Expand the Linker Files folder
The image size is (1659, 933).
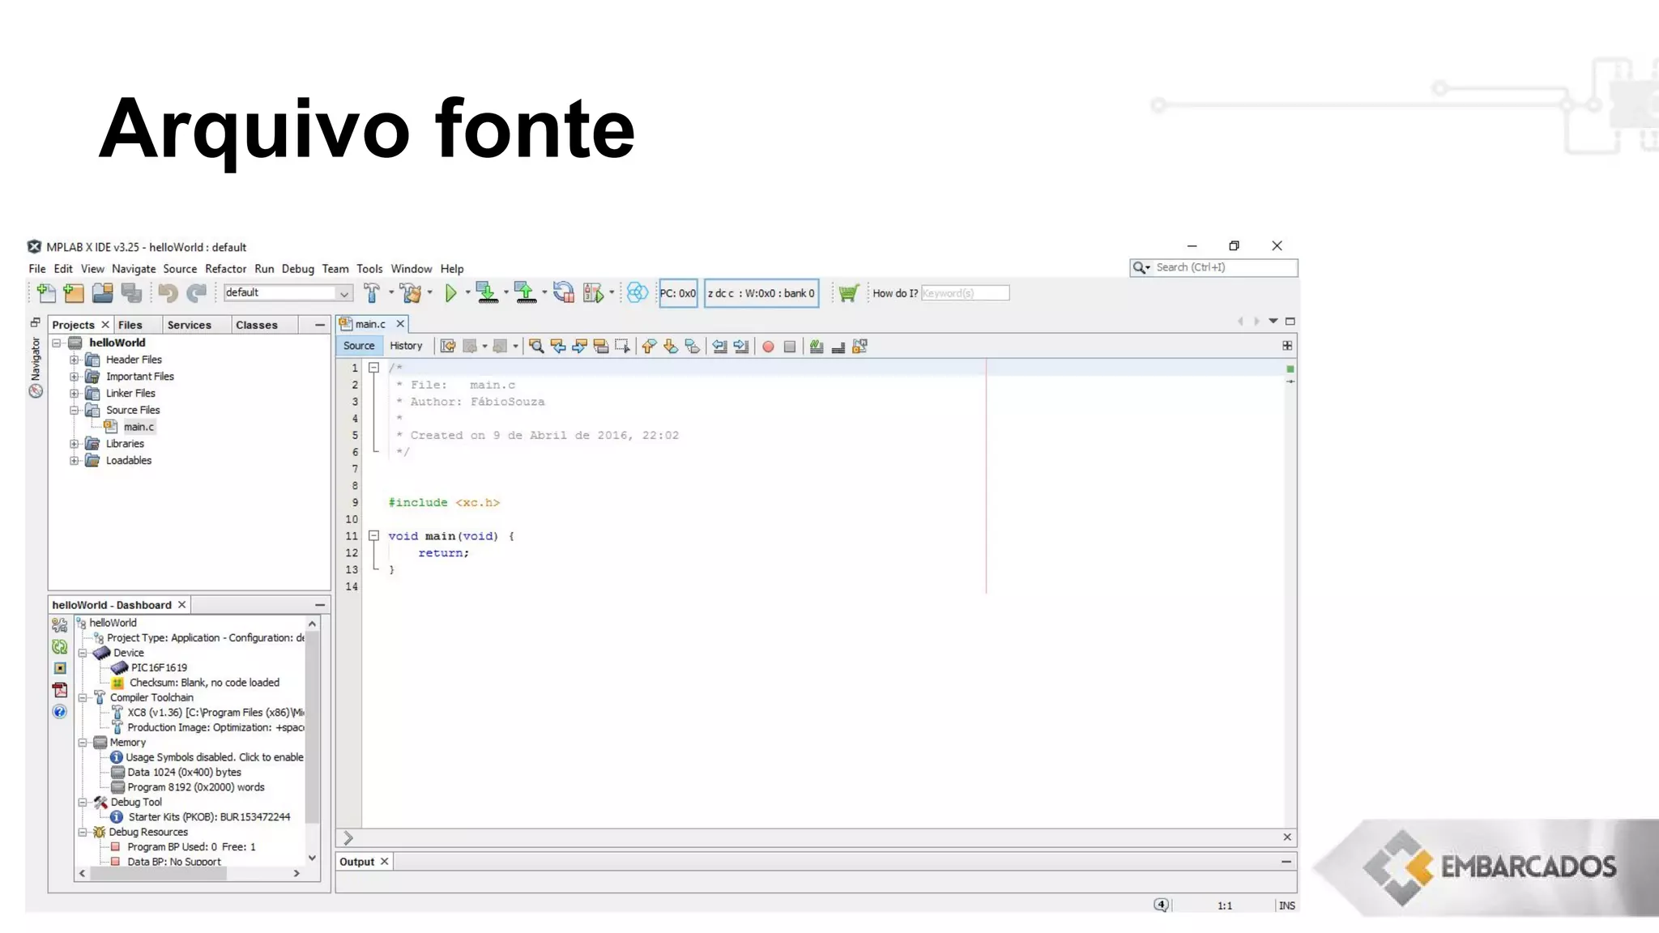74,394
